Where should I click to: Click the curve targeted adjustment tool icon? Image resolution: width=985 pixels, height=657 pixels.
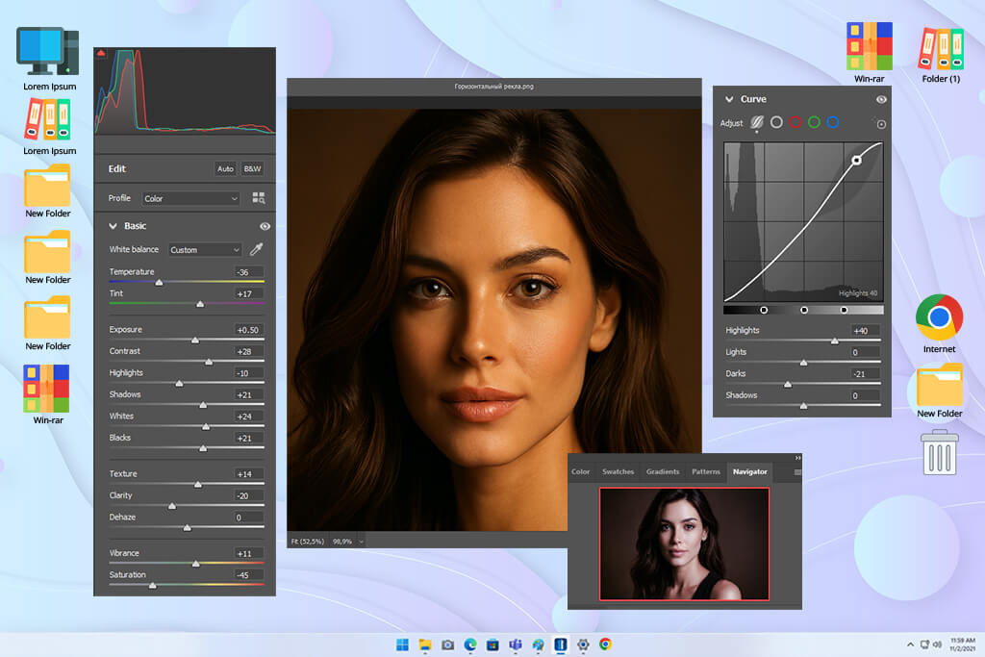881,124
